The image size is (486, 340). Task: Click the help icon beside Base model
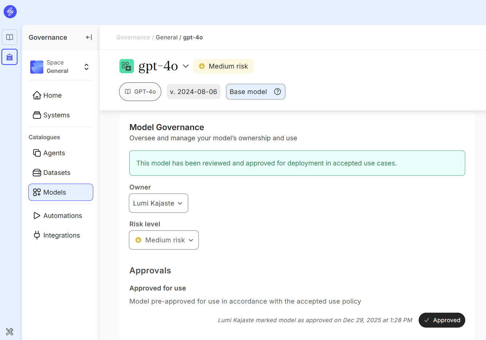(277, 92)
